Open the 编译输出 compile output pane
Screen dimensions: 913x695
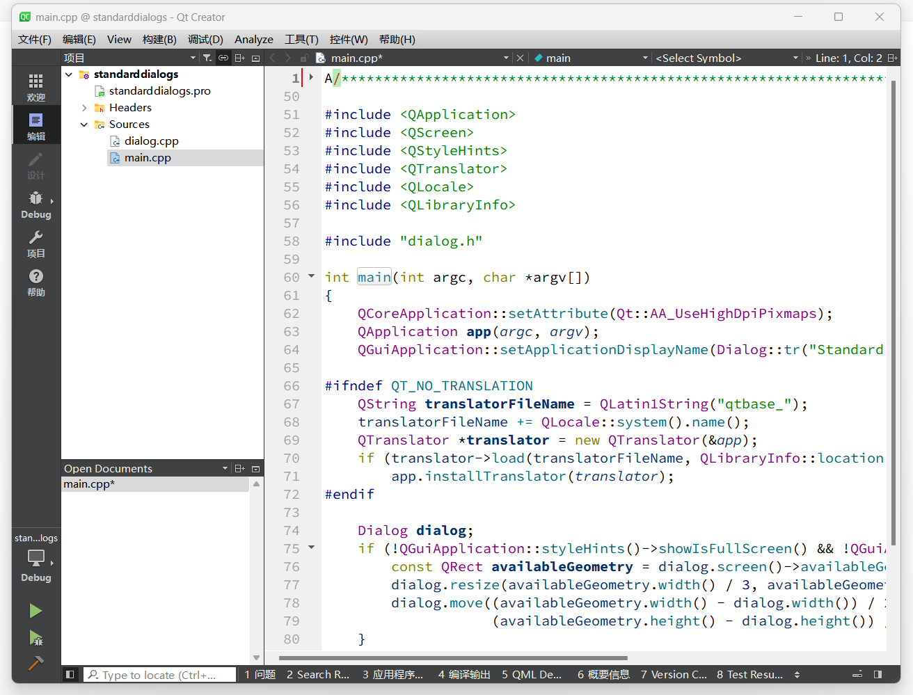pyautogui.click(x=464, y=674)
